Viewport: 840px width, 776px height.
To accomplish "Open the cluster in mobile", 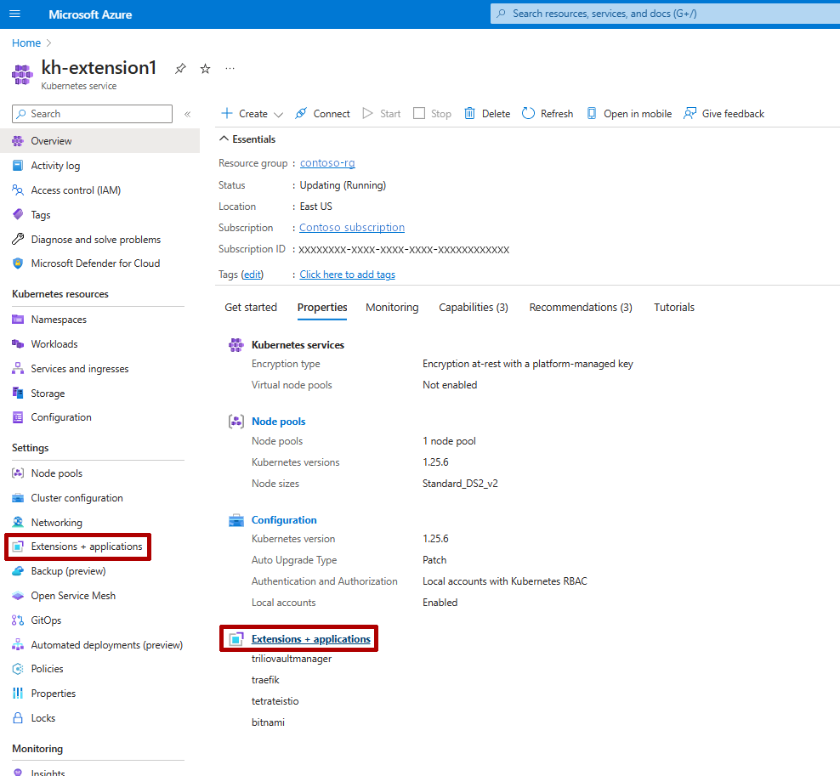I will (629, 113).
